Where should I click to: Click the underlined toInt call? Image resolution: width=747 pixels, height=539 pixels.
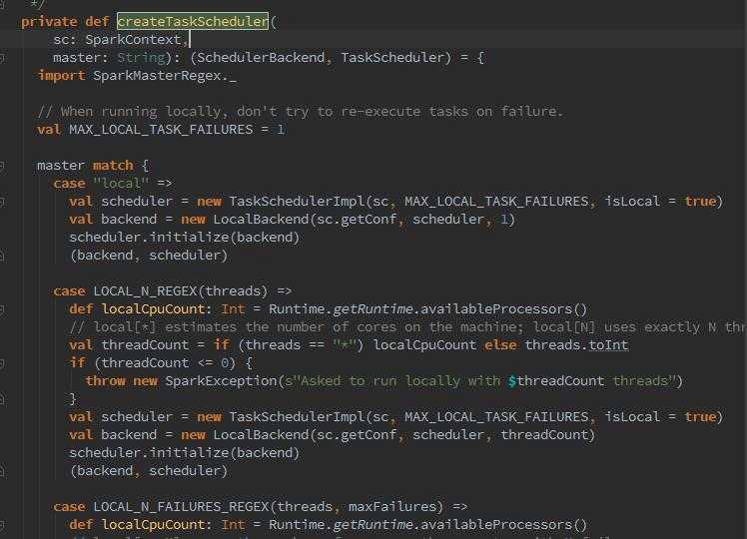608,344
